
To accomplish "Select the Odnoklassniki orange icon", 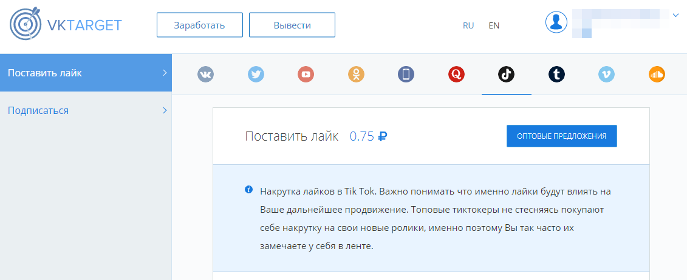I will click(356, 75).
